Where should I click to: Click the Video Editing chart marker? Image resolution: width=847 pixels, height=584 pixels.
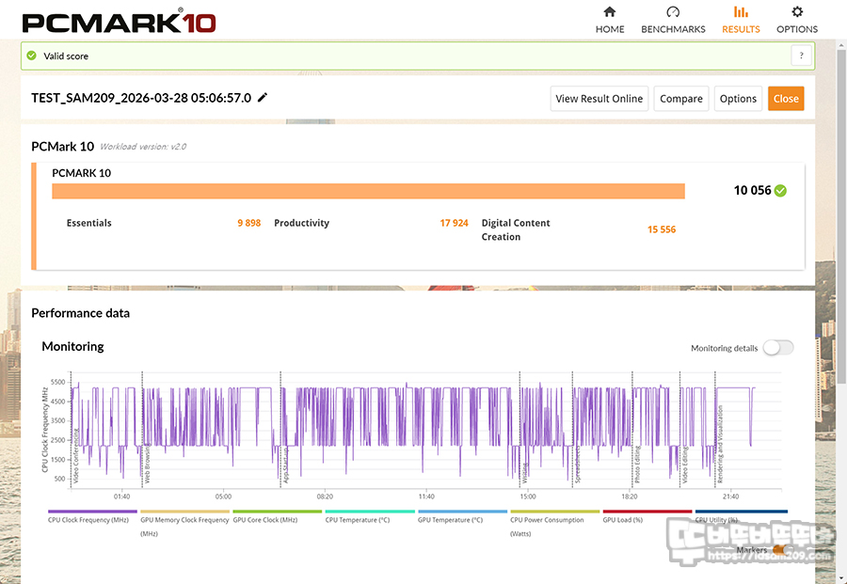684,465
